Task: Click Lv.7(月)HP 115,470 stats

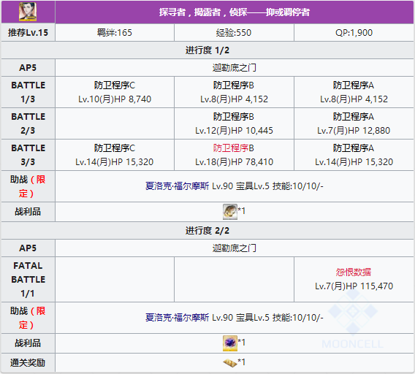Action: (354, 286)
